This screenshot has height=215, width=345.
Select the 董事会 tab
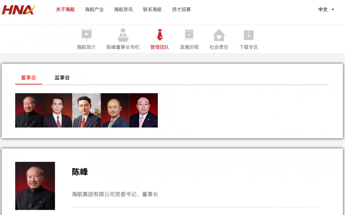(28, 78)
